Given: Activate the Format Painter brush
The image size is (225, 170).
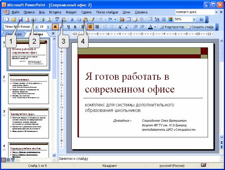Looking at the screenshot, I should (x=92, y=19).
